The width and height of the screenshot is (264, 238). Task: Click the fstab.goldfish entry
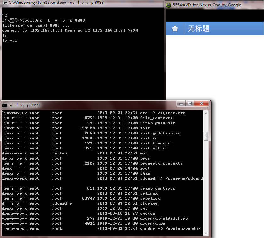(158, 123)
